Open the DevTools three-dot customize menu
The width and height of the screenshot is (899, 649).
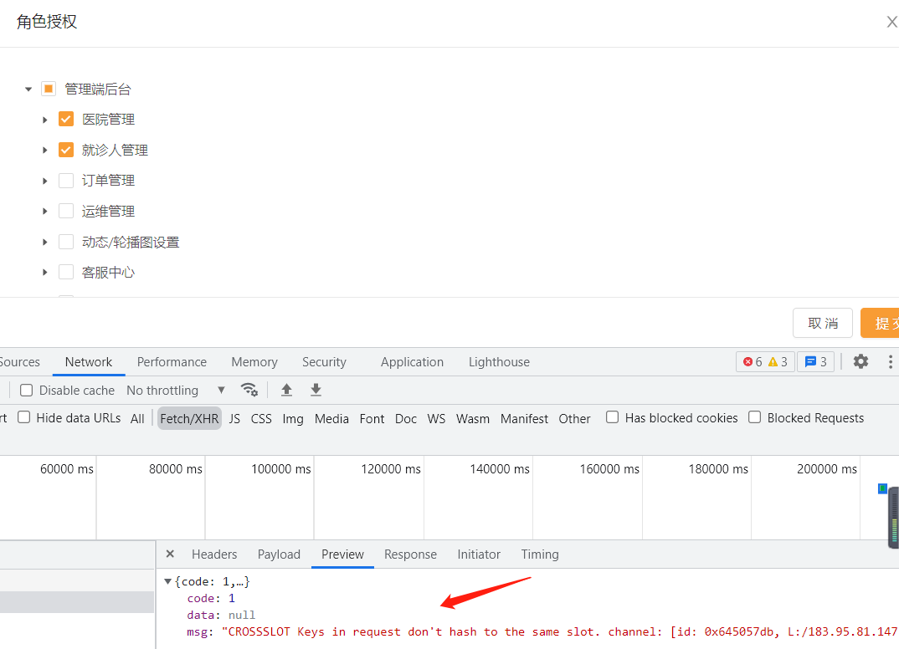click(890, 361)
